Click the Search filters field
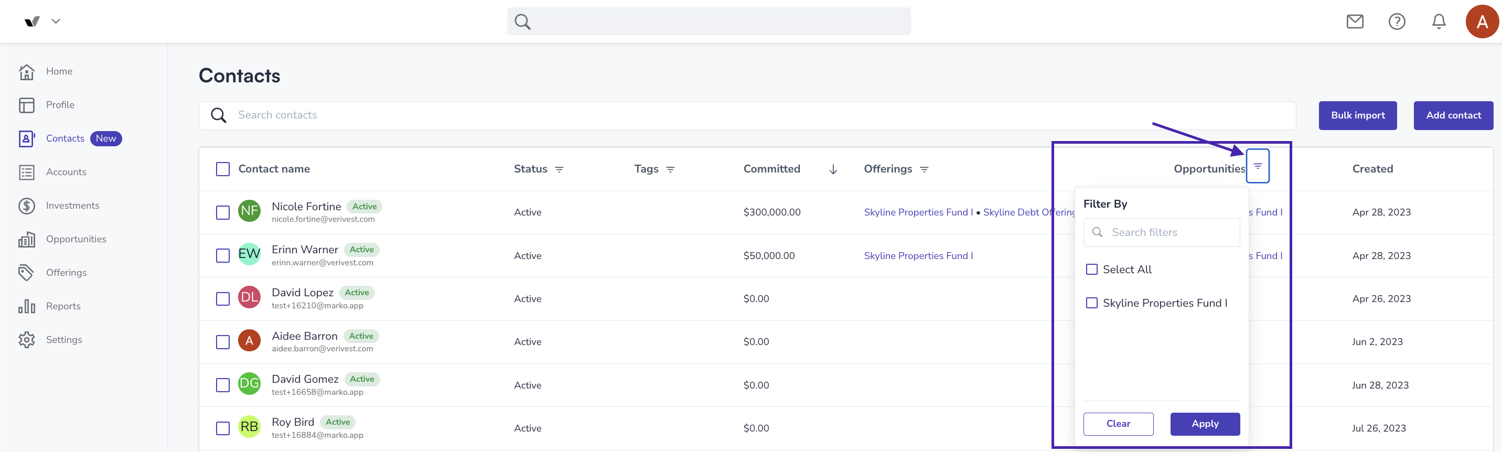 point(1162,232)
